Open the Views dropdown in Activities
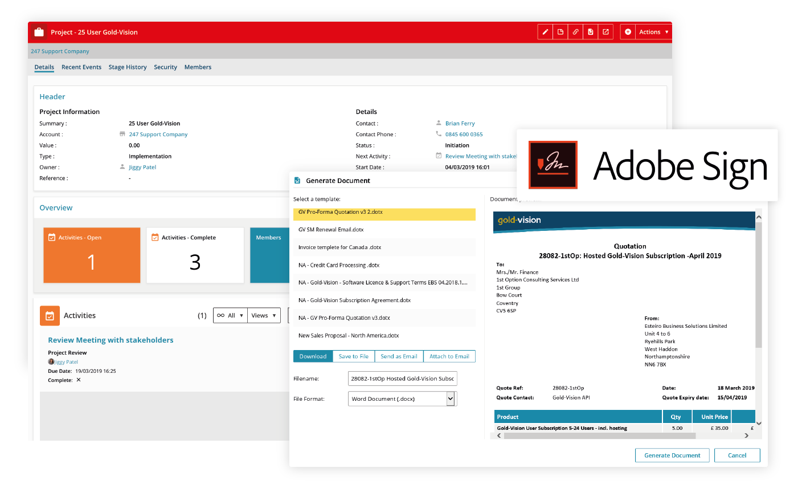The width and height of the screenshot is (802, 488). [264, 315]
